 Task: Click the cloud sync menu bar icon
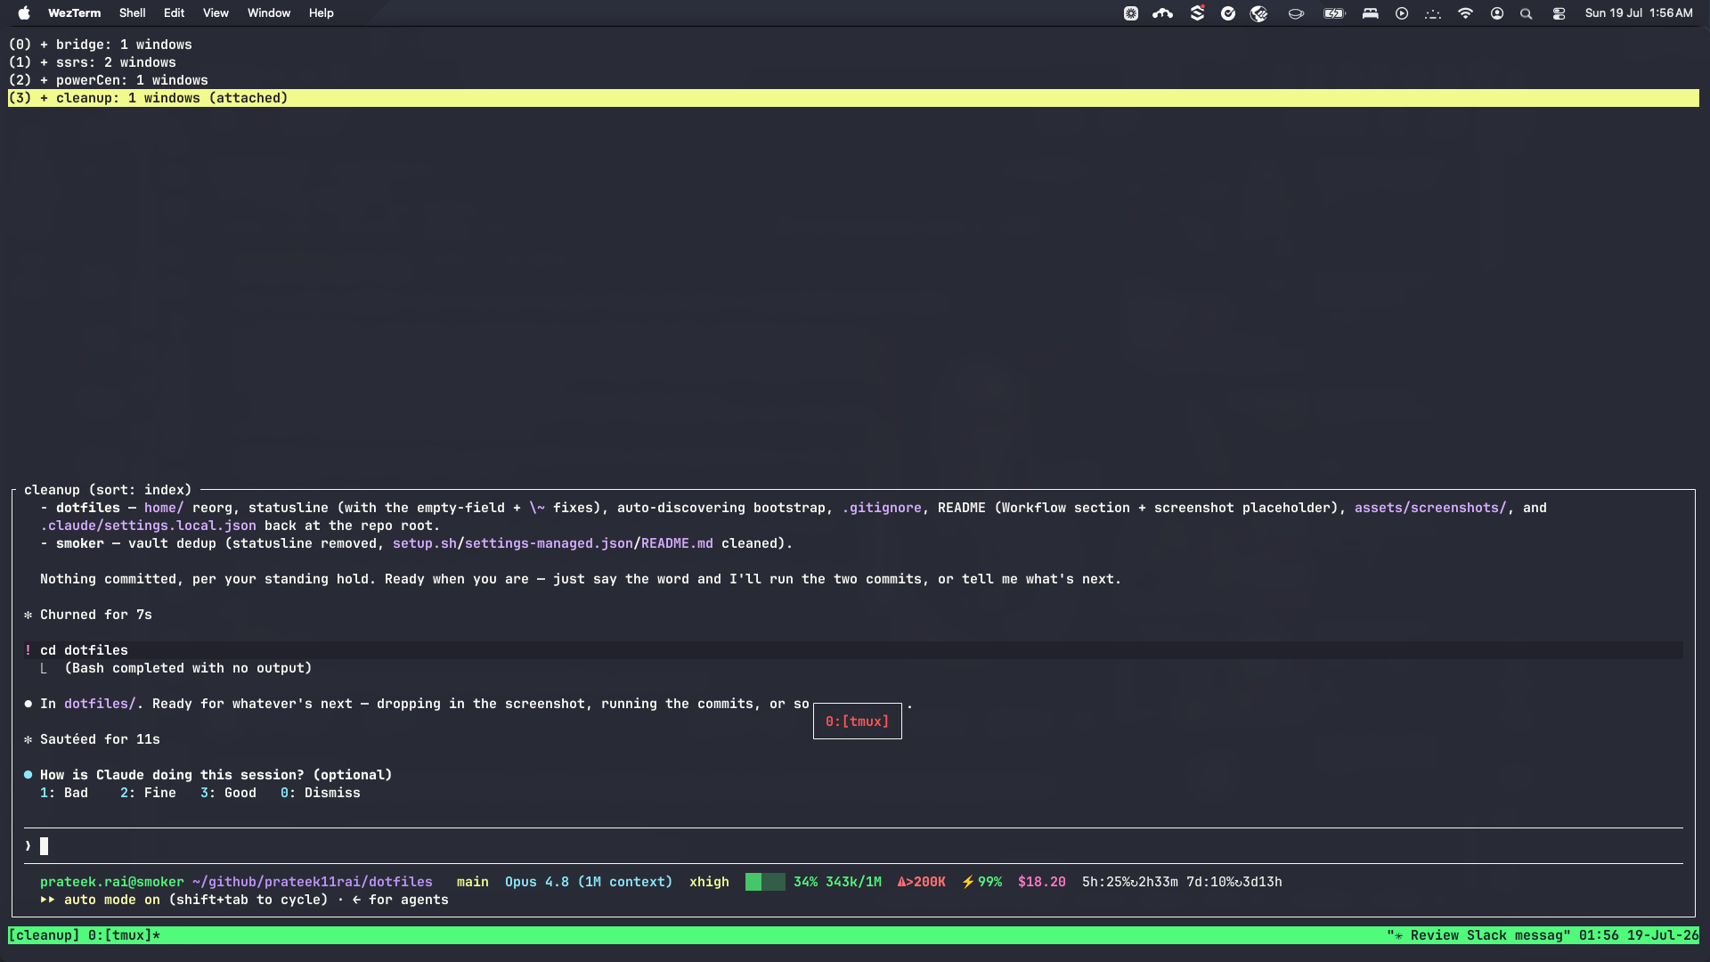(x=1162, y=13)
